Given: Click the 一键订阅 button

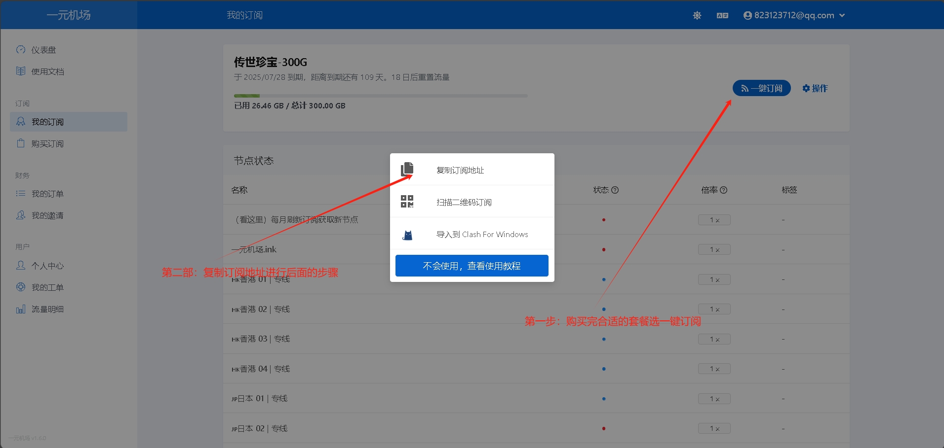Looking at the screenshot, I should [x=761, y=88].
